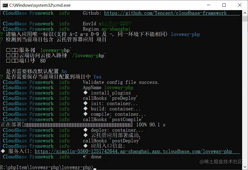
Task: Click the cmd.exe icon in the title bar
Action: tap(5, 5)
